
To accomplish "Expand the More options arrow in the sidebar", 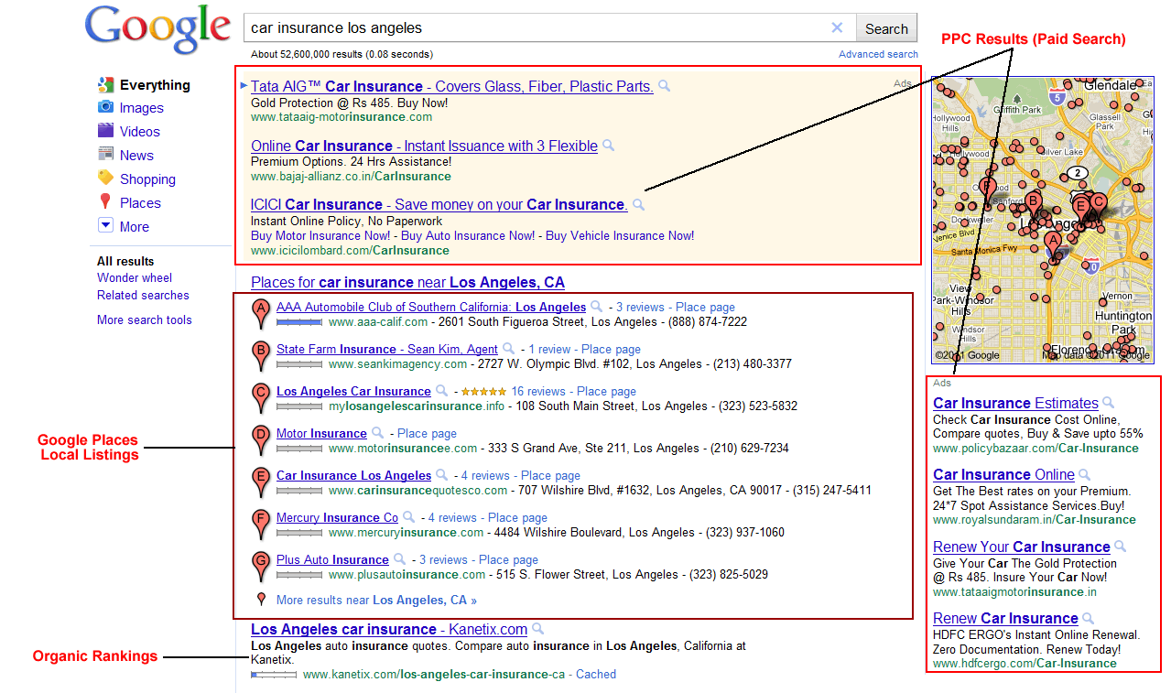I will click(105, 226).
